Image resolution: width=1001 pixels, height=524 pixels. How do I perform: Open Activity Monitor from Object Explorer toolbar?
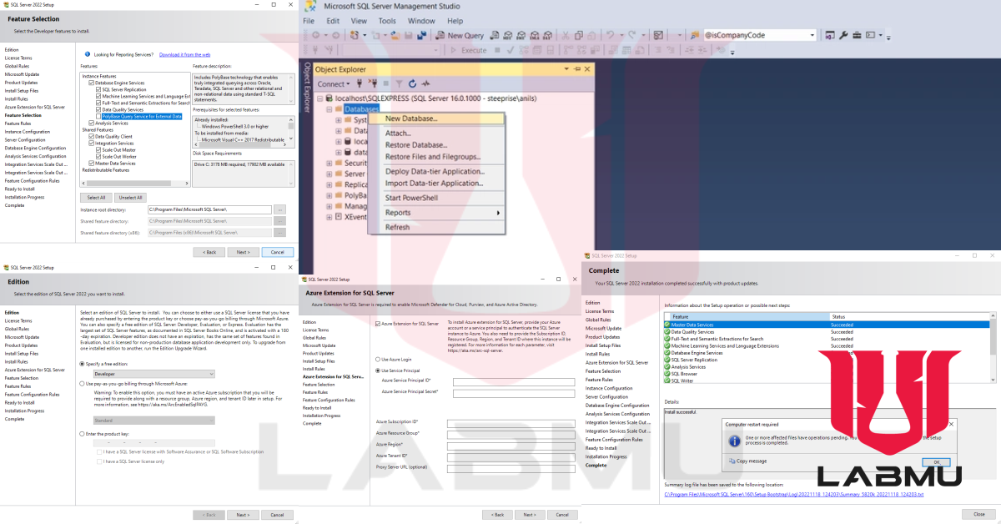point(425,83)
